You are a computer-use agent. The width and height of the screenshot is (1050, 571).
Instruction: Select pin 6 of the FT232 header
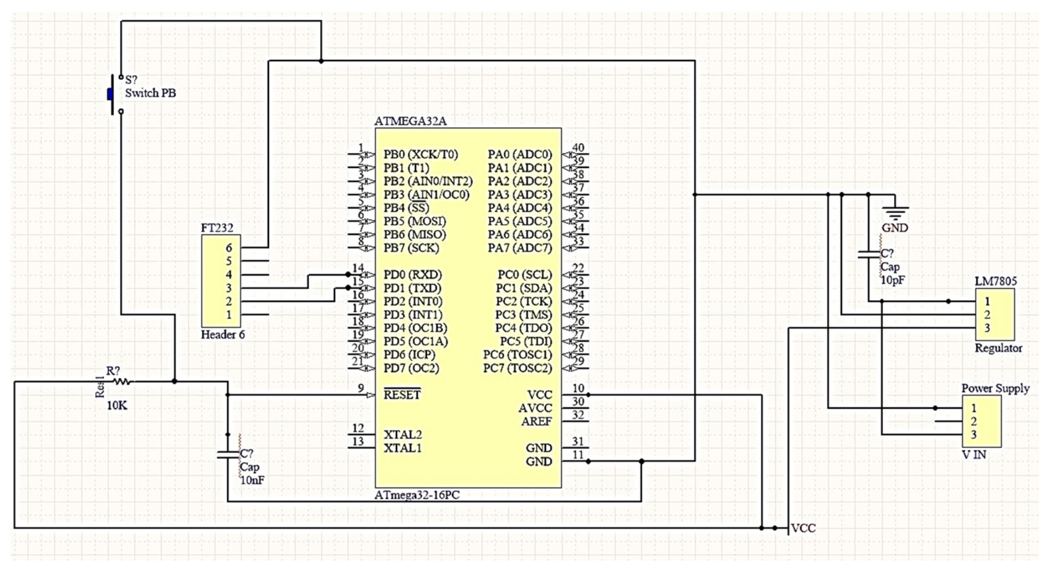pos(255,247)
